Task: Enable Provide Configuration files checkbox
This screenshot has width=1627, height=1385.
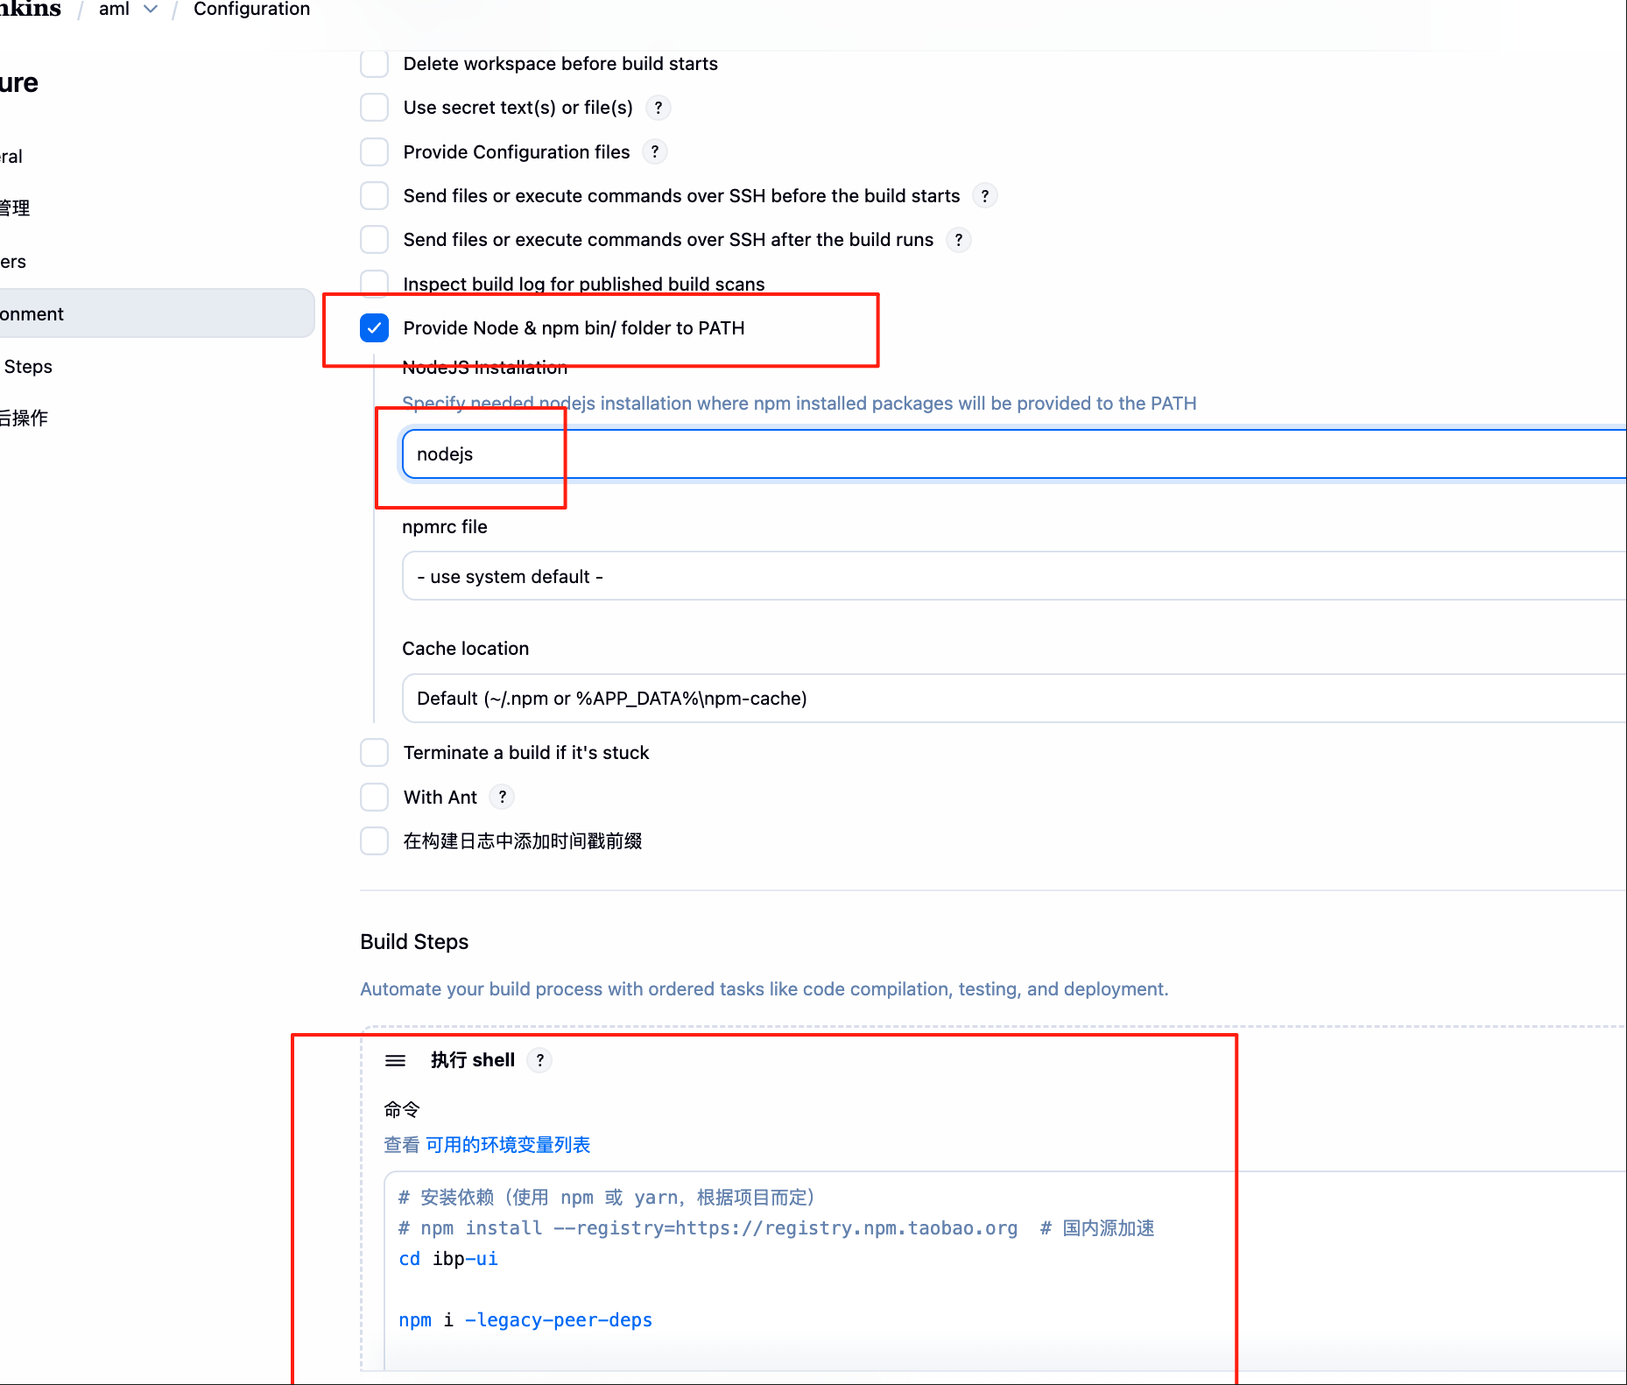Action: (x=375, y=151)
